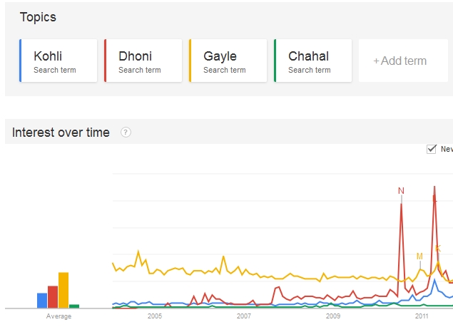Click the 2007 axis label
This screenshot has height=327, width=453.
click(244, 316)
